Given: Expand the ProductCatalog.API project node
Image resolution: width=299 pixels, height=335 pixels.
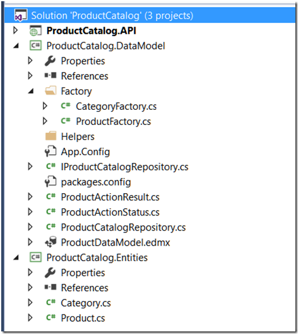Looking at the screenshot, I should click(x=15, y=30).
